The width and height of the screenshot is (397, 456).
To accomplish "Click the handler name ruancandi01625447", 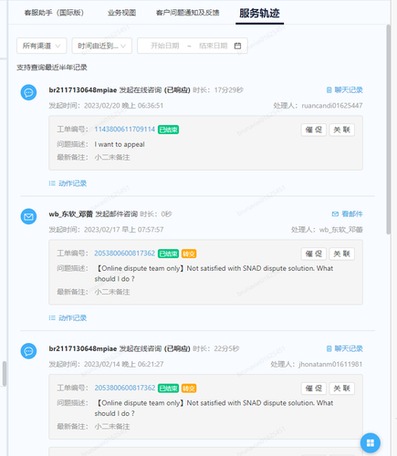I will tap(332, 106).
